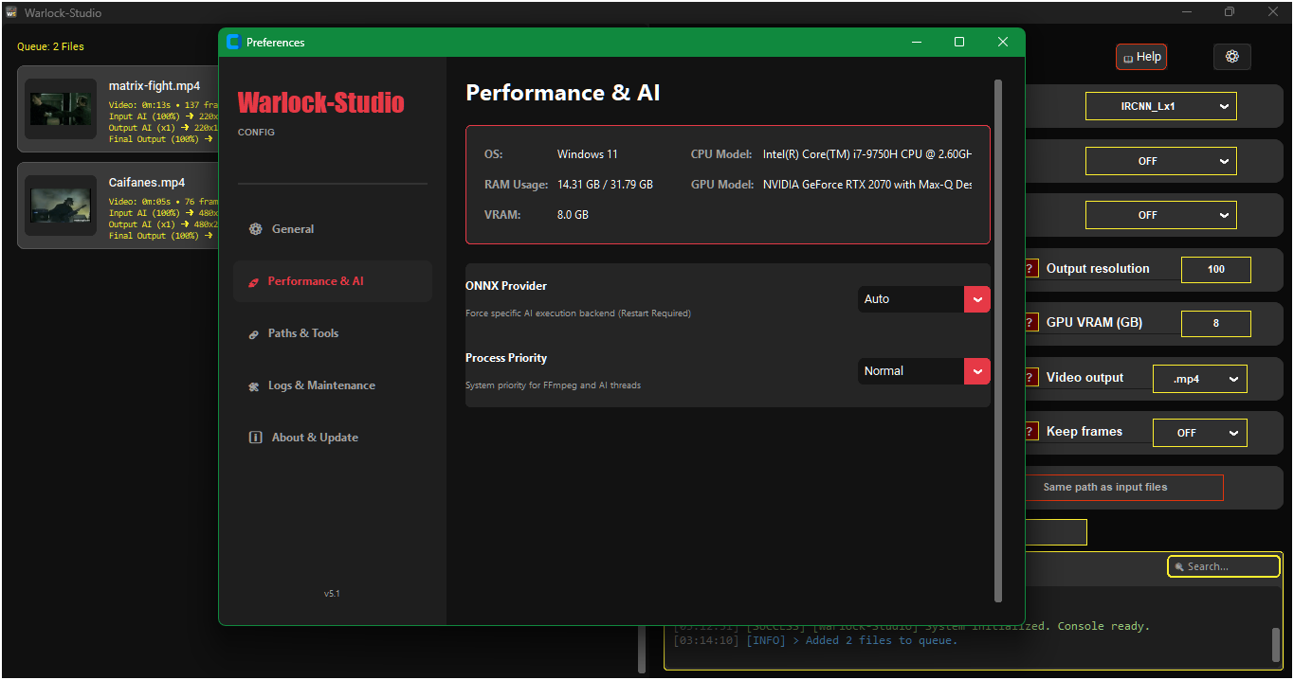Screen dimensions: 1294x680
Task: Click the OS value Windows 11
Action: (587, 154)
